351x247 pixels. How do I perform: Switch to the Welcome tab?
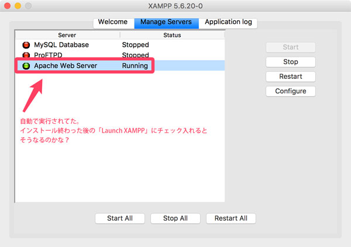(113, 22)
